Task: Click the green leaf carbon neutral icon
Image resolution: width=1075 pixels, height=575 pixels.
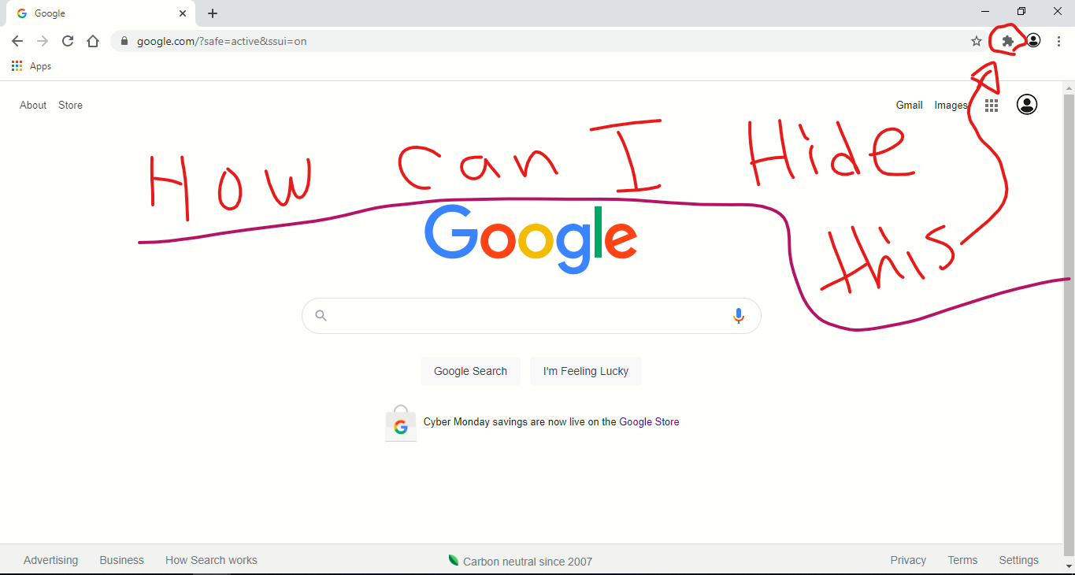Action: [454, 560]
